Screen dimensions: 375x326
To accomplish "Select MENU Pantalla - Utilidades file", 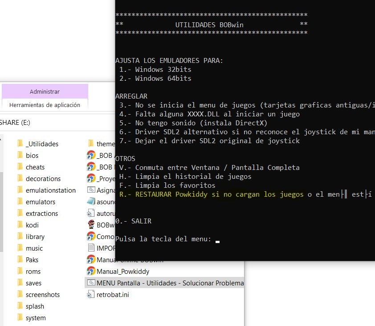I will [164, 283].
